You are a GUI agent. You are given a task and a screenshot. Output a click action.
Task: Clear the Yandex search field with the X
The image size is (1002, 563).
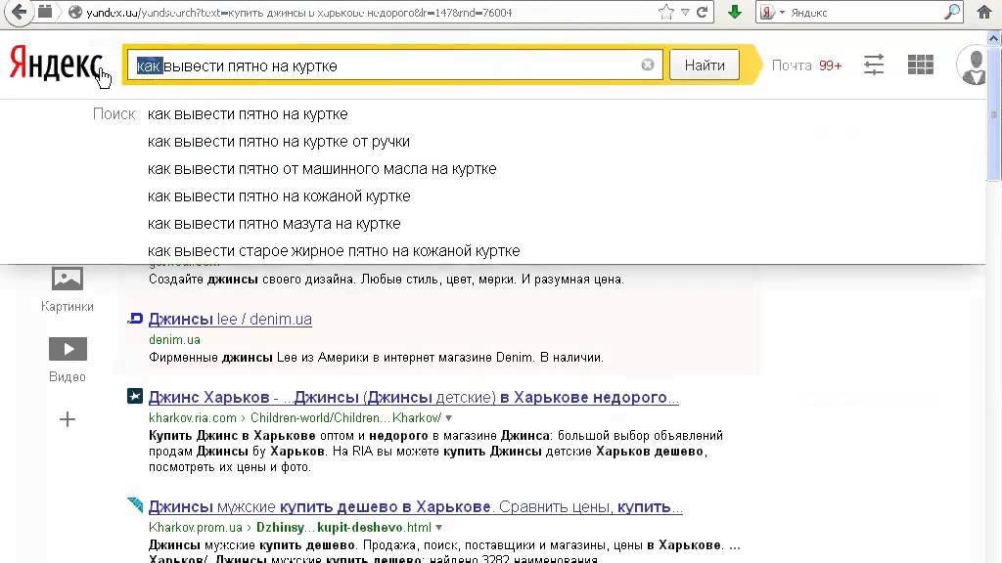click(x=648, y=65)
